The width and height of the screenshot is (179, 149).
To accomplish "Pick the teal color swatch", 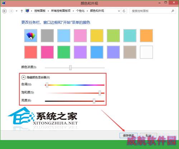I will (130, 36).
